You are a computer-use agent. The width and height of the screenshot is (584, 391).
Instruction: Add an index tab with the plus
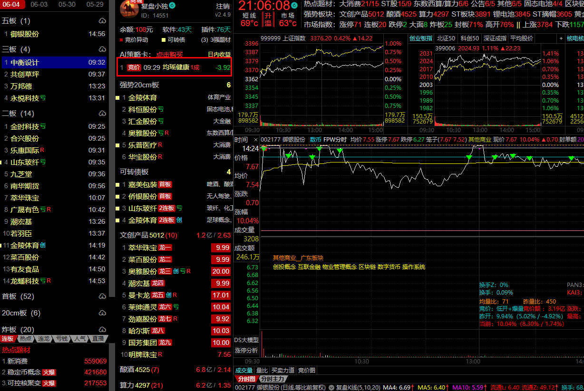pyautogui.click(x=561, y=38)
